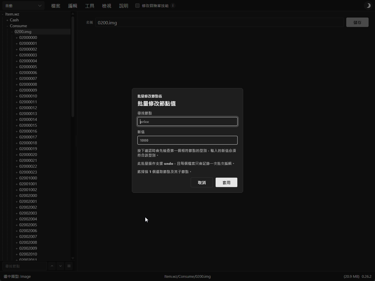The height and width of the screenshot is (281, 375).
Task: Click the bottom 尋找節點 search box
Action: 25,266
